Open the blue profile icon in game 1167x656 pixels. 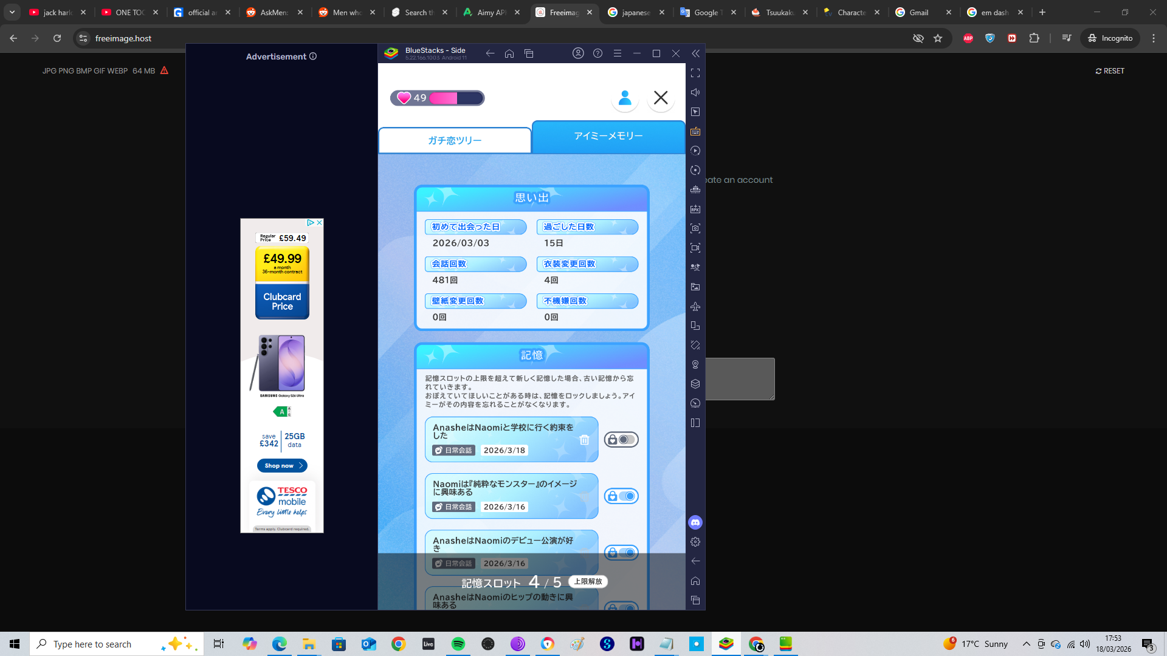[x=625, y=98]
